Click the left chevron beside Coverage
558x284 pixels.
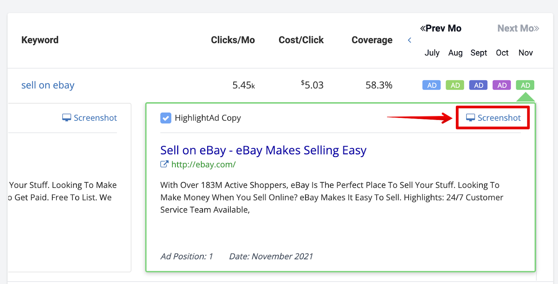(409, 40)
